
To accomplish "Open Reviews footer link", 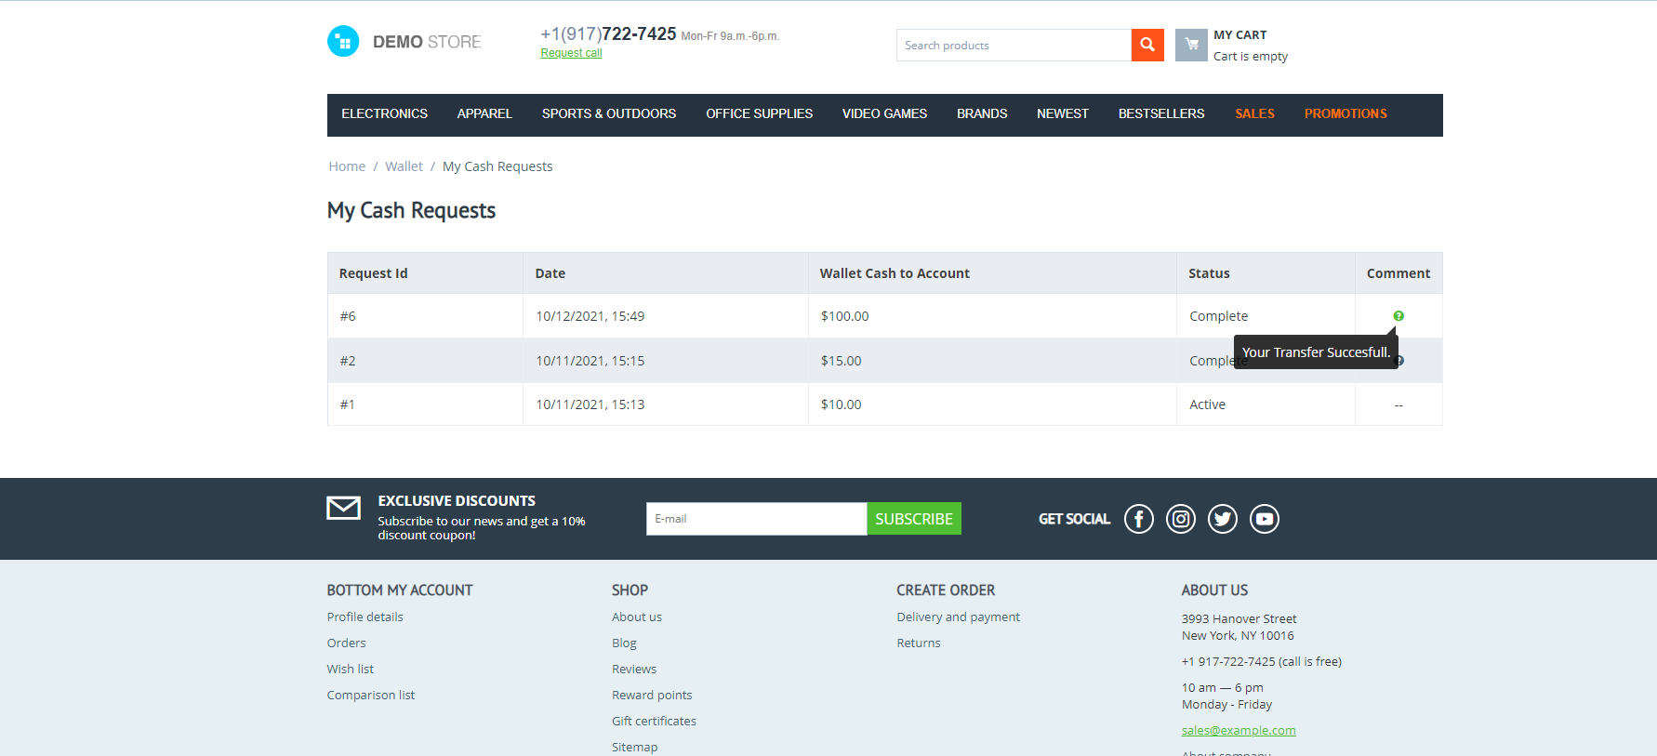I will [634, 669].
